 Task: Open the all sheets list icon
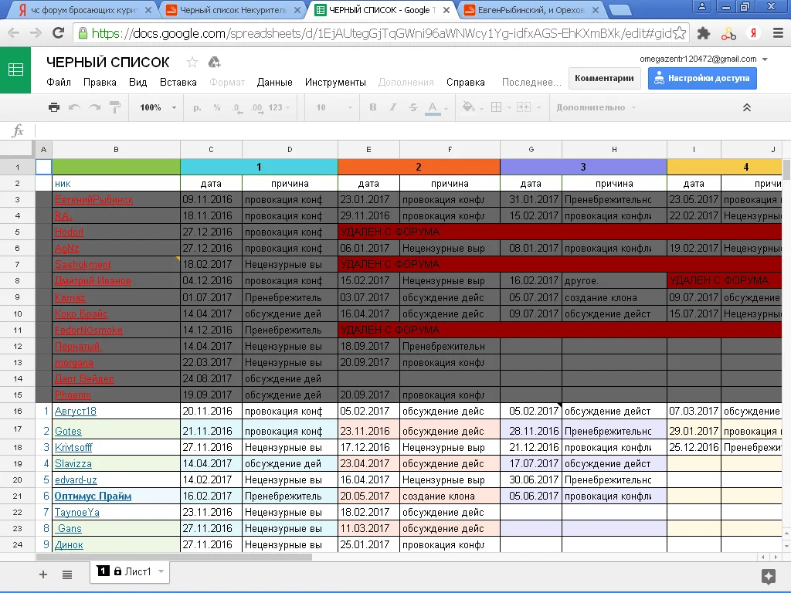coord(67,574)
